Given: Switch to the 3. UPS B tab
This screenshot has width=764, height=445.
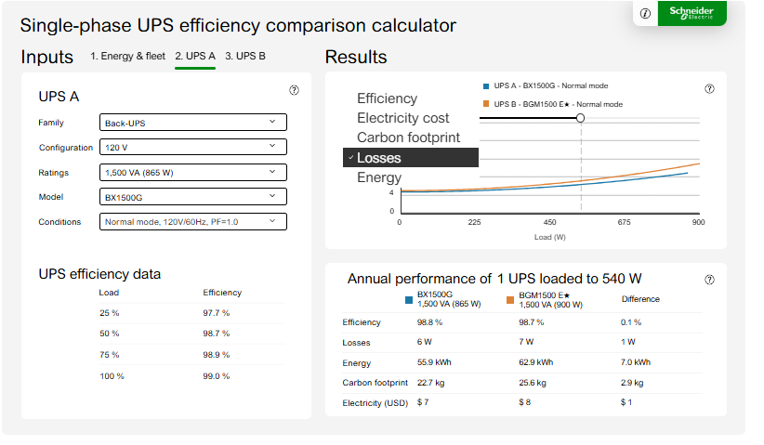Looking at the screenshot, I should [x=245, y=56].
